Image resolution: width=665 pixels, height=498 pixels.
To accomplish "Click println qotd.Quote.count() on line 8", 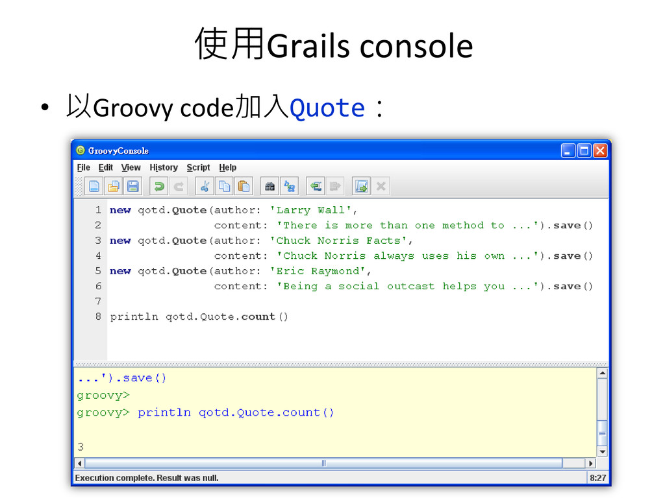I will [199, 316].
